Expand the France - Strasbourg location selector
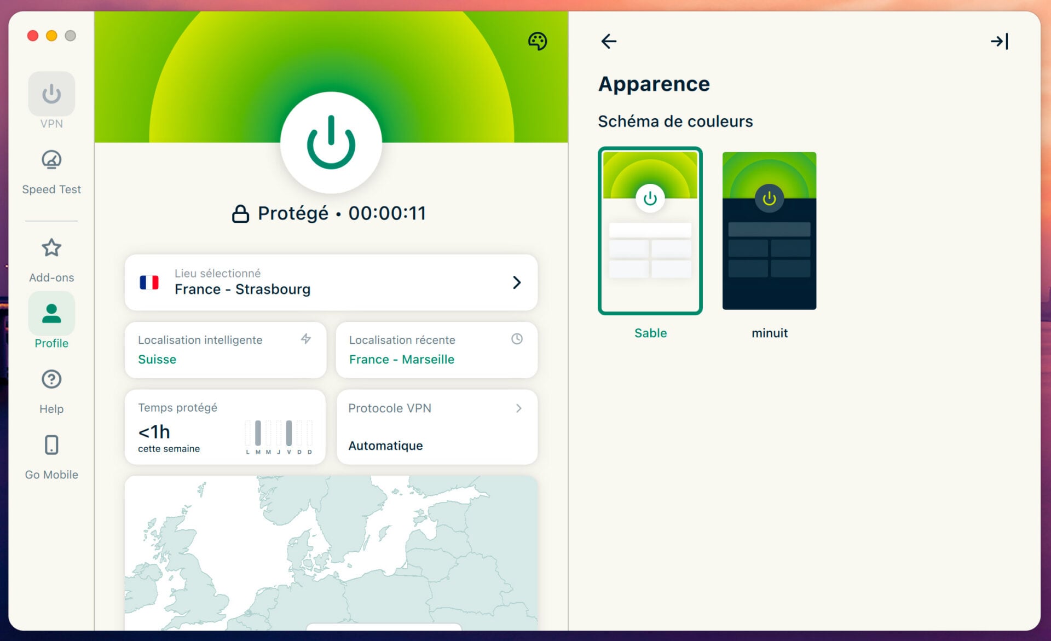 tap(331, 282)
